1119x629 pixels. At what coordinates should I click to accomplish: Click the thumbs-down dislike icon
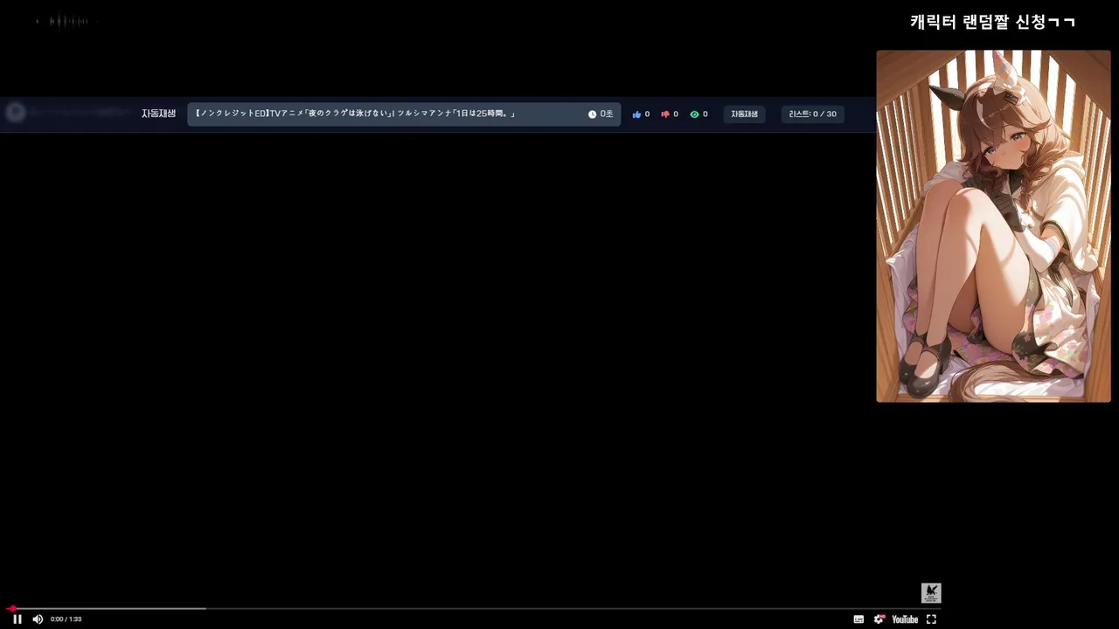[x=665, y=114]
